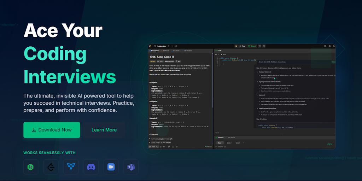Screen dimensions: 362x181
Task: Expand the Companies tag
Action: coord(169,62)
